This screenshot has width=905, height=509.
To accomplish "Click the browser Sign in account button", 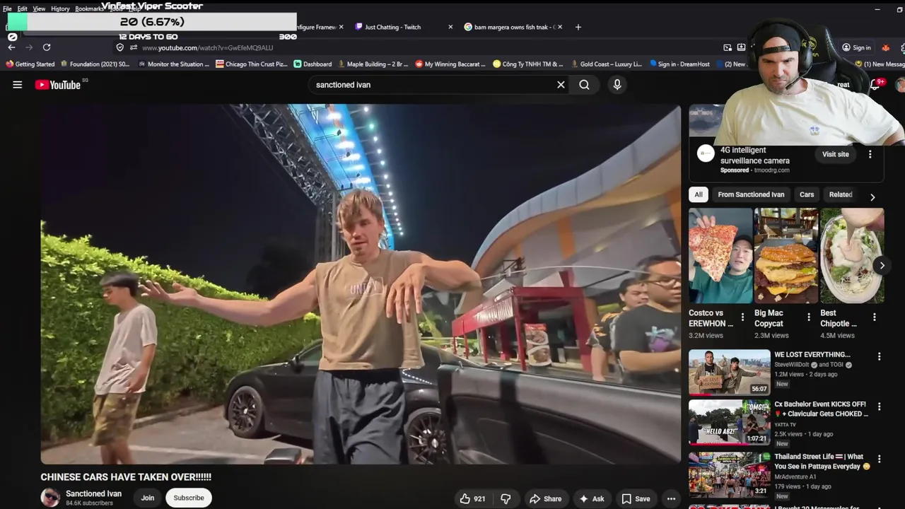I will pos(856,47).
